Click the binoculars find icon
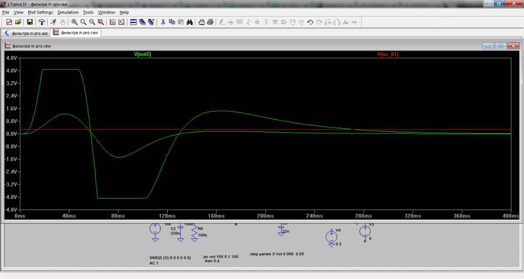Viewport: 524px width, 279px height. click(190, 22)
